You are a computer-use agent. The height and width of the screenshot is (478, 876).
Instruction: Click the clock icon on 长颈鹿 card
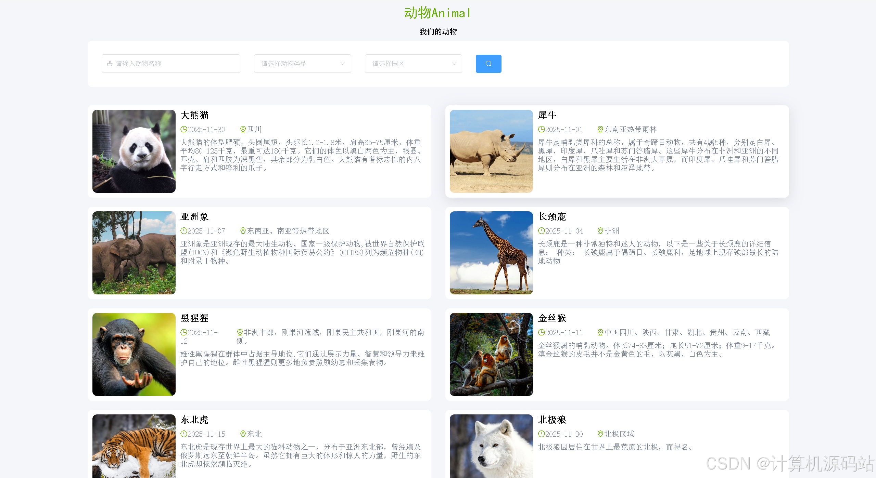coord(541,231)
